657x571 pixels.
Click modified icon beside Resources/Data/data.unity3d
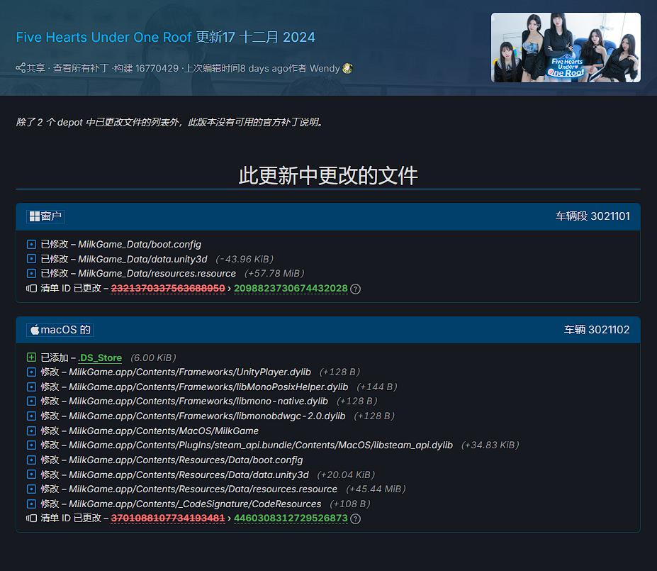pyautogui.click(x=31, y=475)
